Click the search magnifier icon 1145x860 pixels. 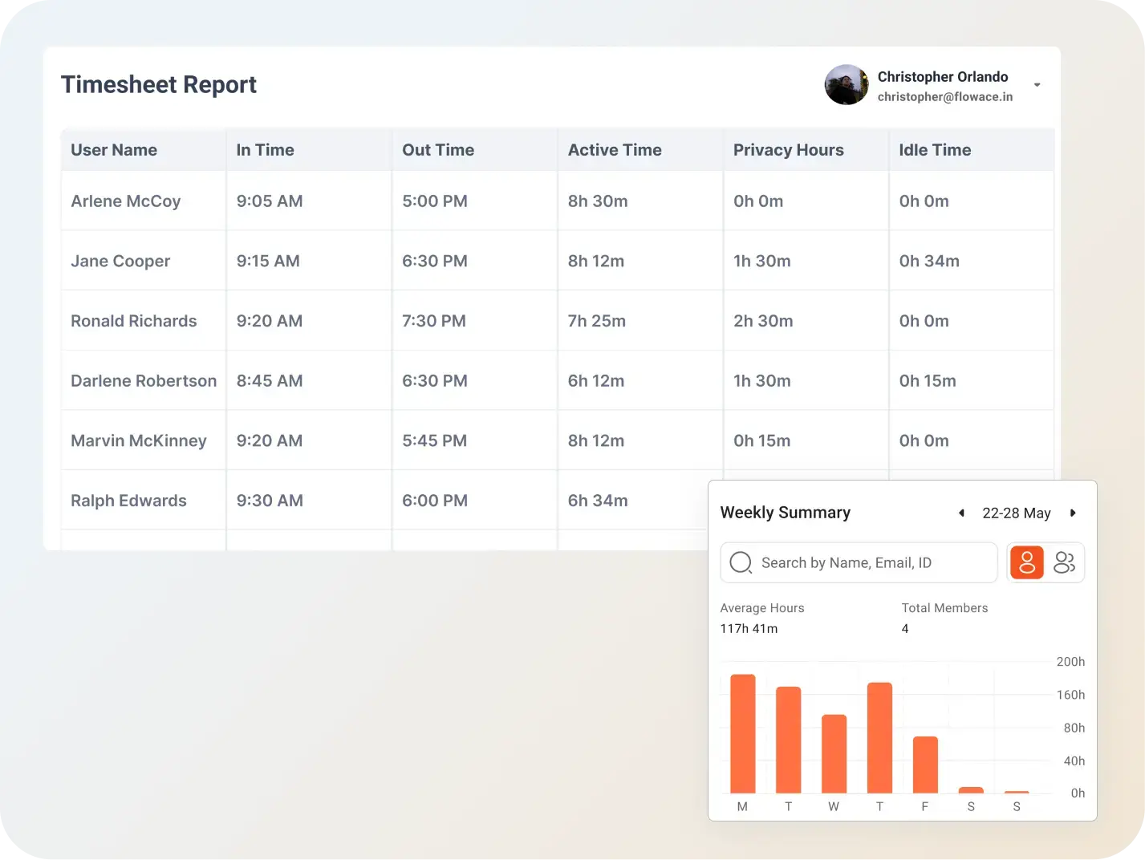(741, 562)
